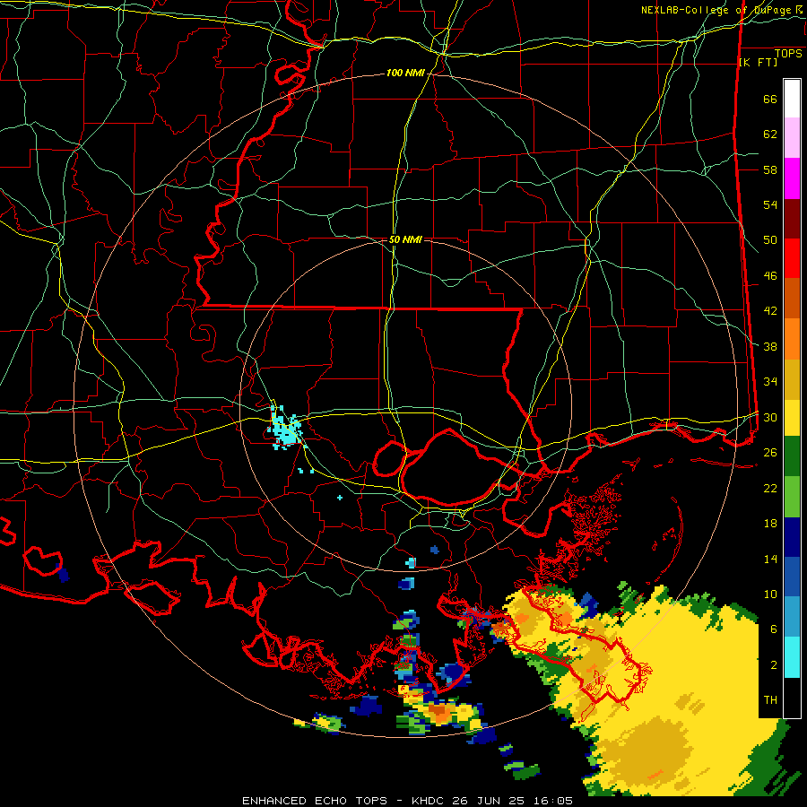Select the bright orange swatch near 38
This screenshot has width=807, height=807.
(792, 339)
